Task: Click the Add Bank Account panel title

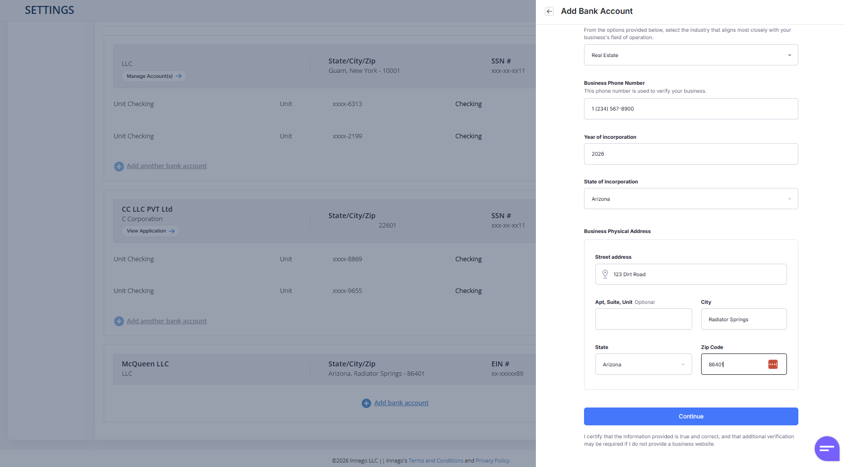Action: point(597,11)
